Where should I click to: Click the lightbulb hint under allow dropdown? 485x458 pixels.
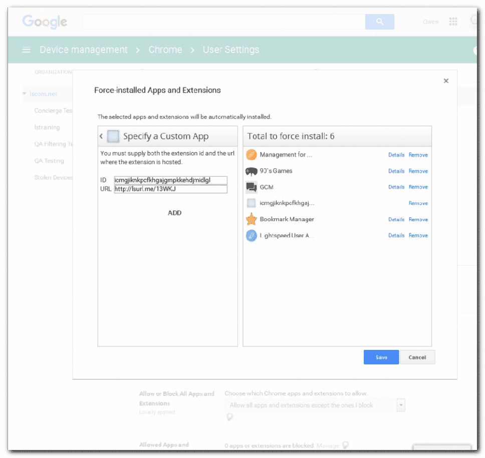(x=229, y=416)
